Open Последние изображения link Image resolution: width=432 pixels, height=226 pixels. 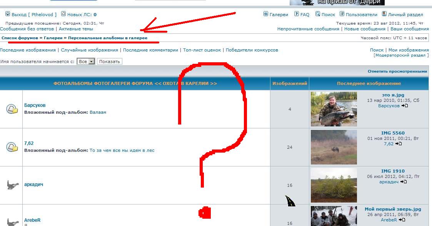pyautogui.click(x=28, y=50)
